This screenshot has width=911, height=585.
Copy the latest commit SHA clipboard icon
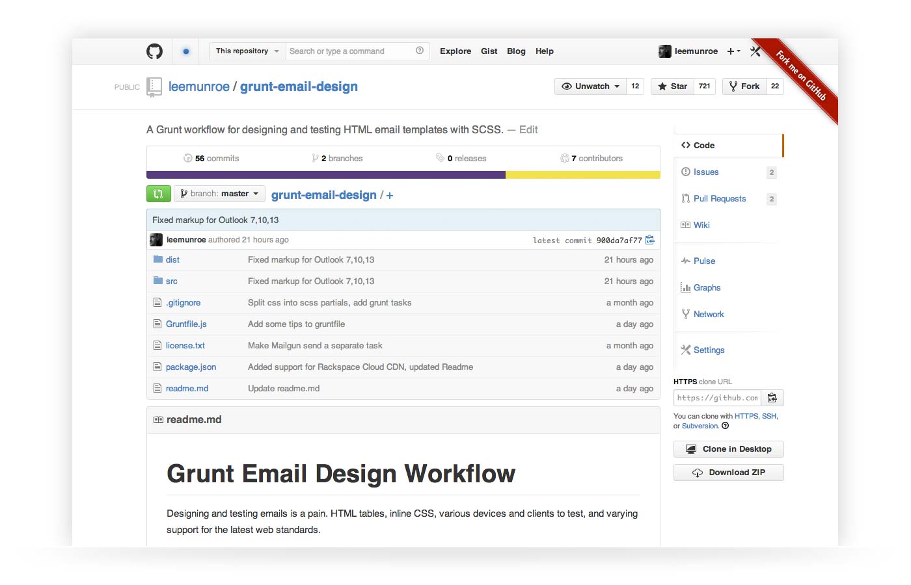[649, 240]
